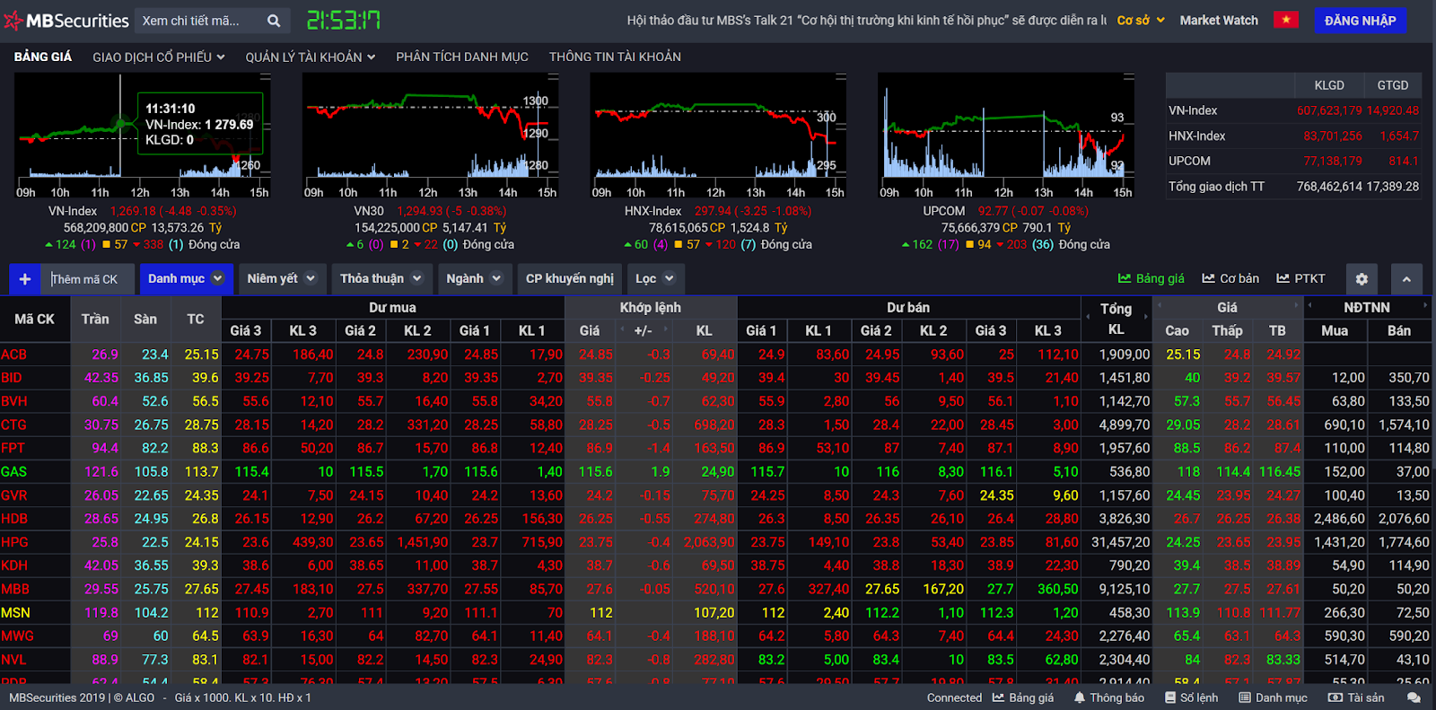Screen dimensions: 1436x710
Task: Click the UPCOM chart thumbnail
Action: (1006, 136)
